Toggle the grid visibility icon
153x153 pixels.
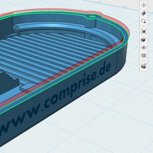pyautogui.click(x=143, y=55)
